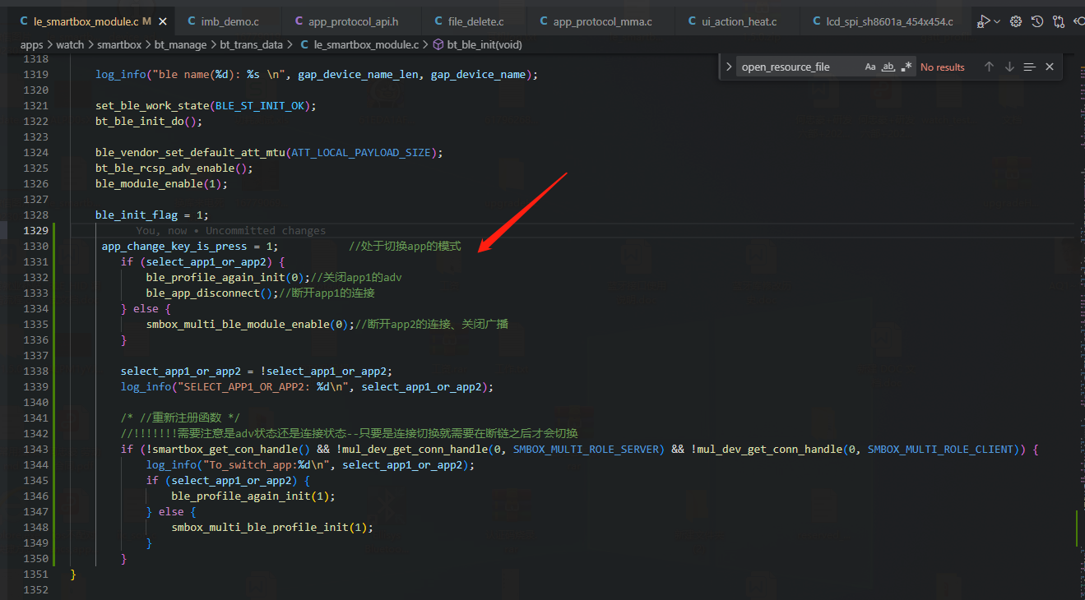Click "bt_ble_init_do();" in the code
Image resolution: width=1085 pixels, height=600 pixels.
pos(149,122)
